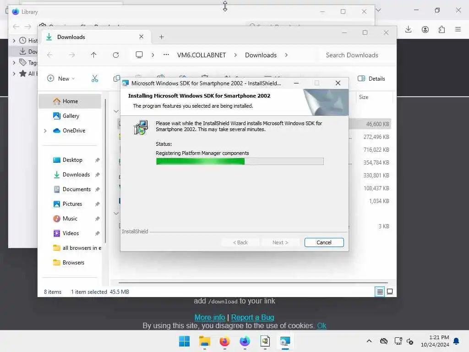Add a new Explorer tab
This screenshot has width=469, height=352.
click(162, 37)
